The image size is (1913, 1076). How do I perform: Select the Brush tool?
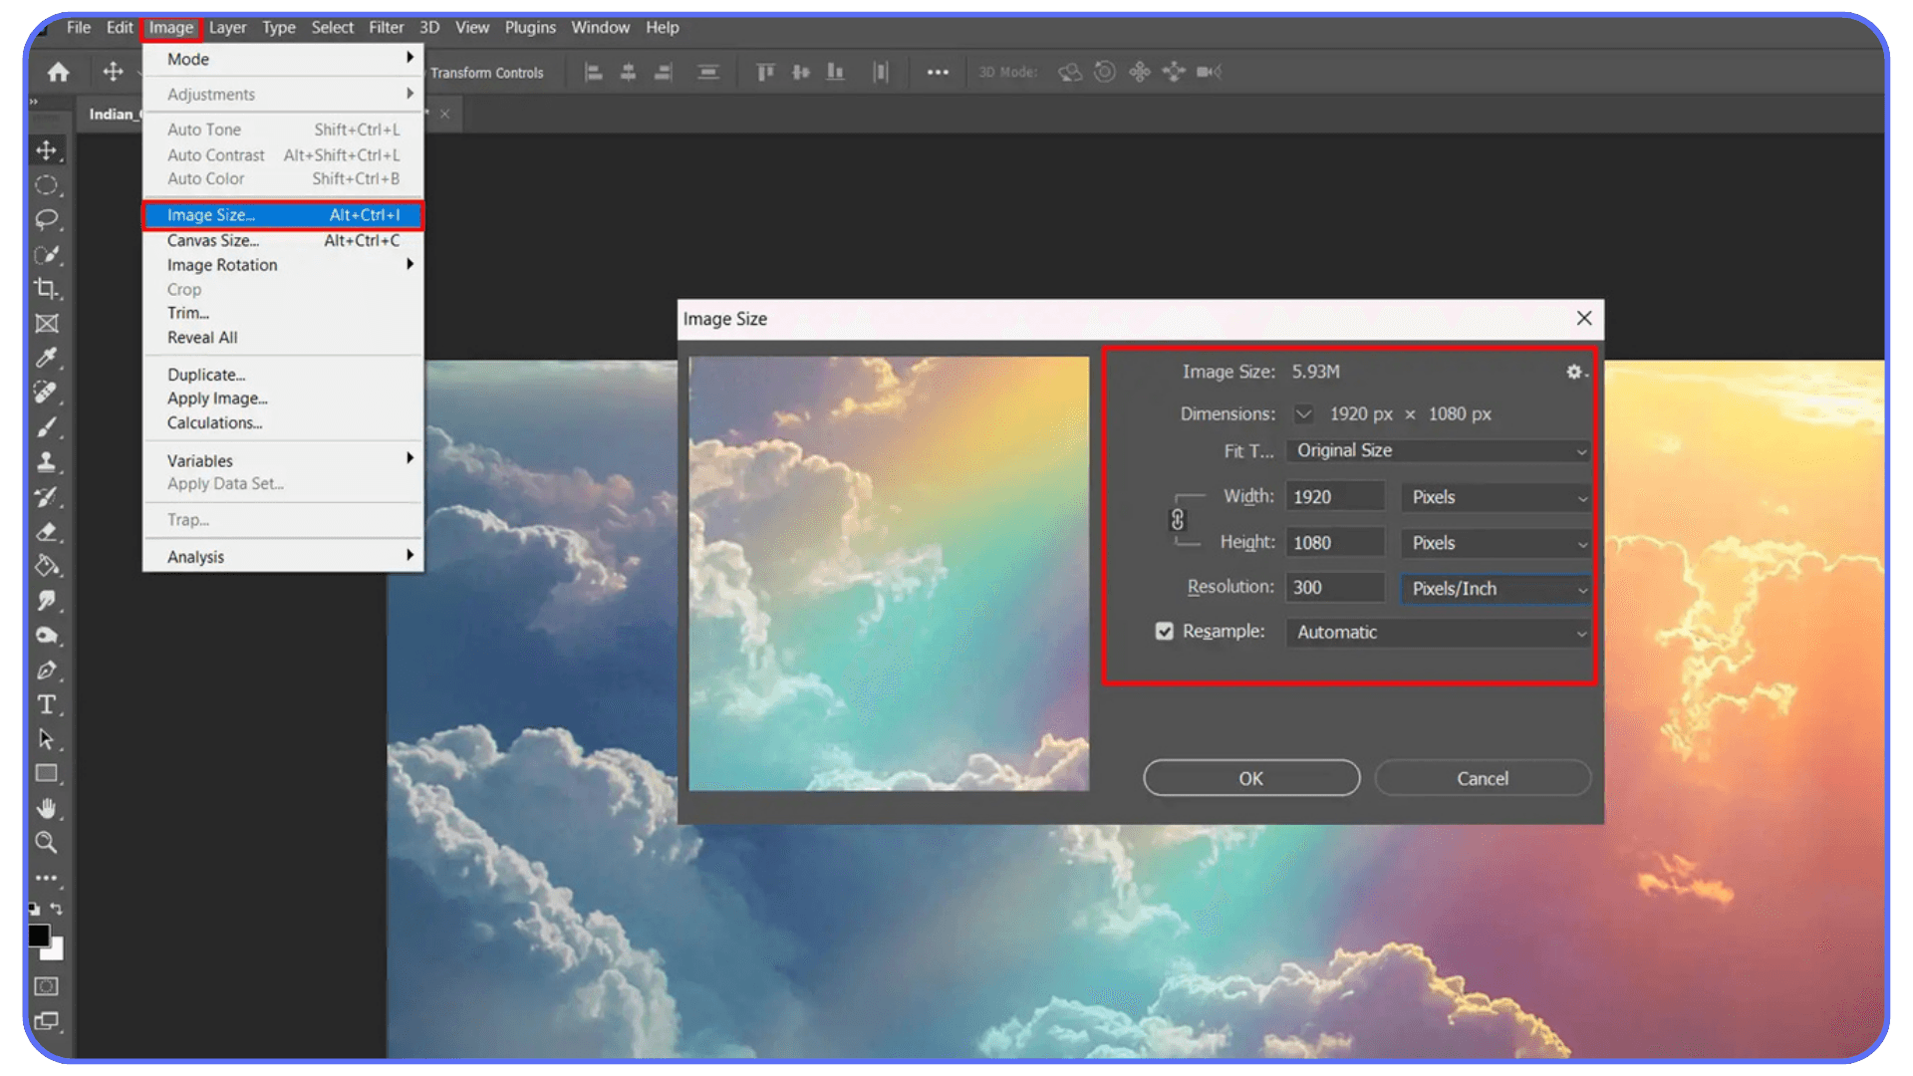[46, 427]
